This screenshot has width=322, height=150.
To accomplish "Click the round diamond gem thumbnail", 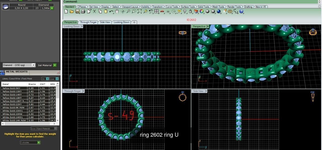I will pos(6,7).
